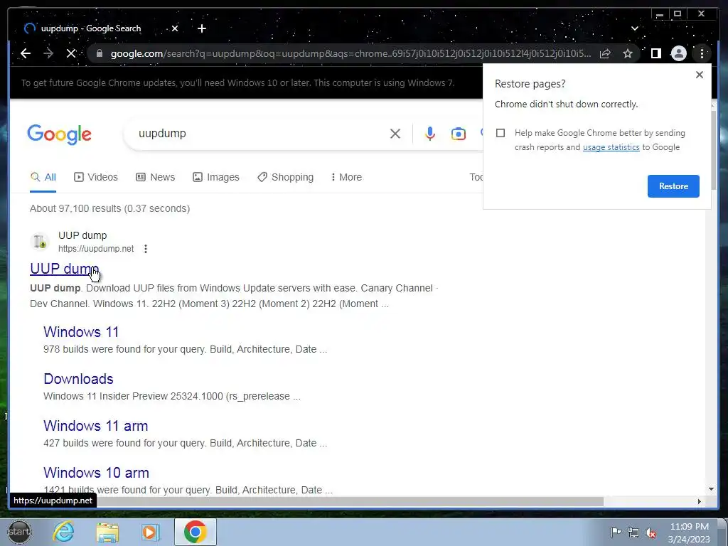728x546 pixels.
Task: Open the UUP dump result title link
Action: pos(64,269)
